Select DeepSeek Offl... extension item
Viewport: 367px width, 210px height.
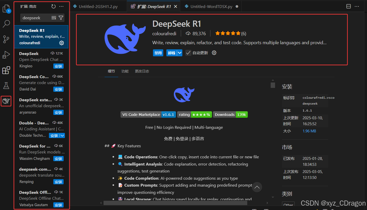41,199
